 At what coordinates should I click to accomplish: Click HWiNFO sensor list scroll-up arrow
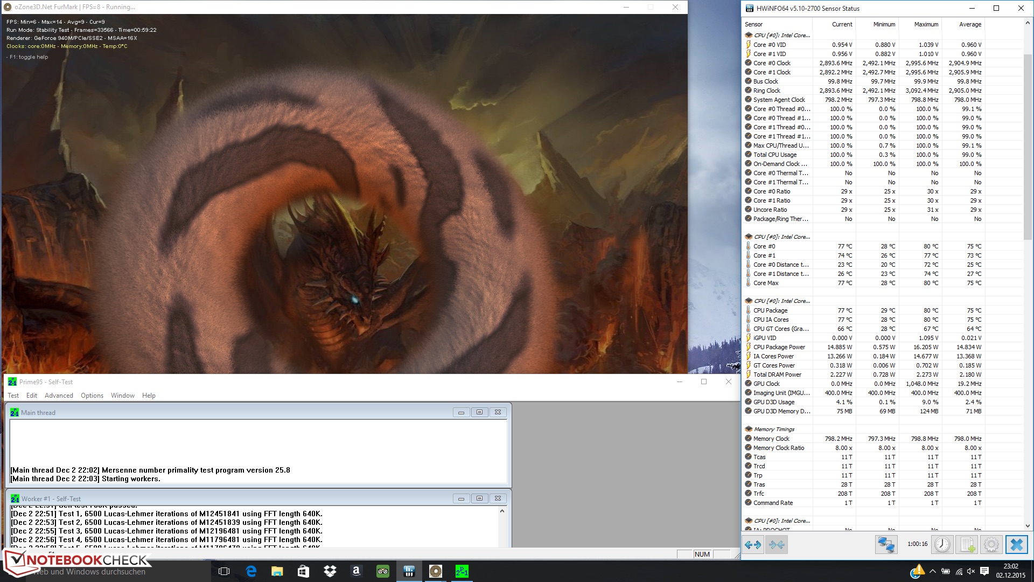[x=1028, y=23]
